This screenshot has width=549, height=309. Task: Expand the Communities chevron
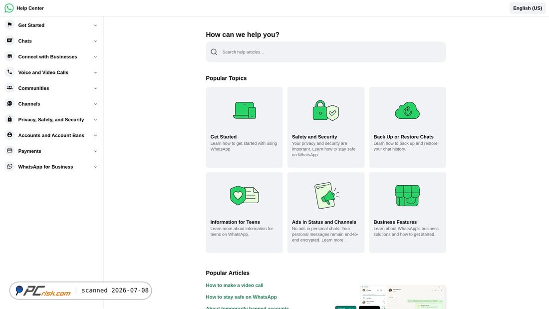click(95, 88)
